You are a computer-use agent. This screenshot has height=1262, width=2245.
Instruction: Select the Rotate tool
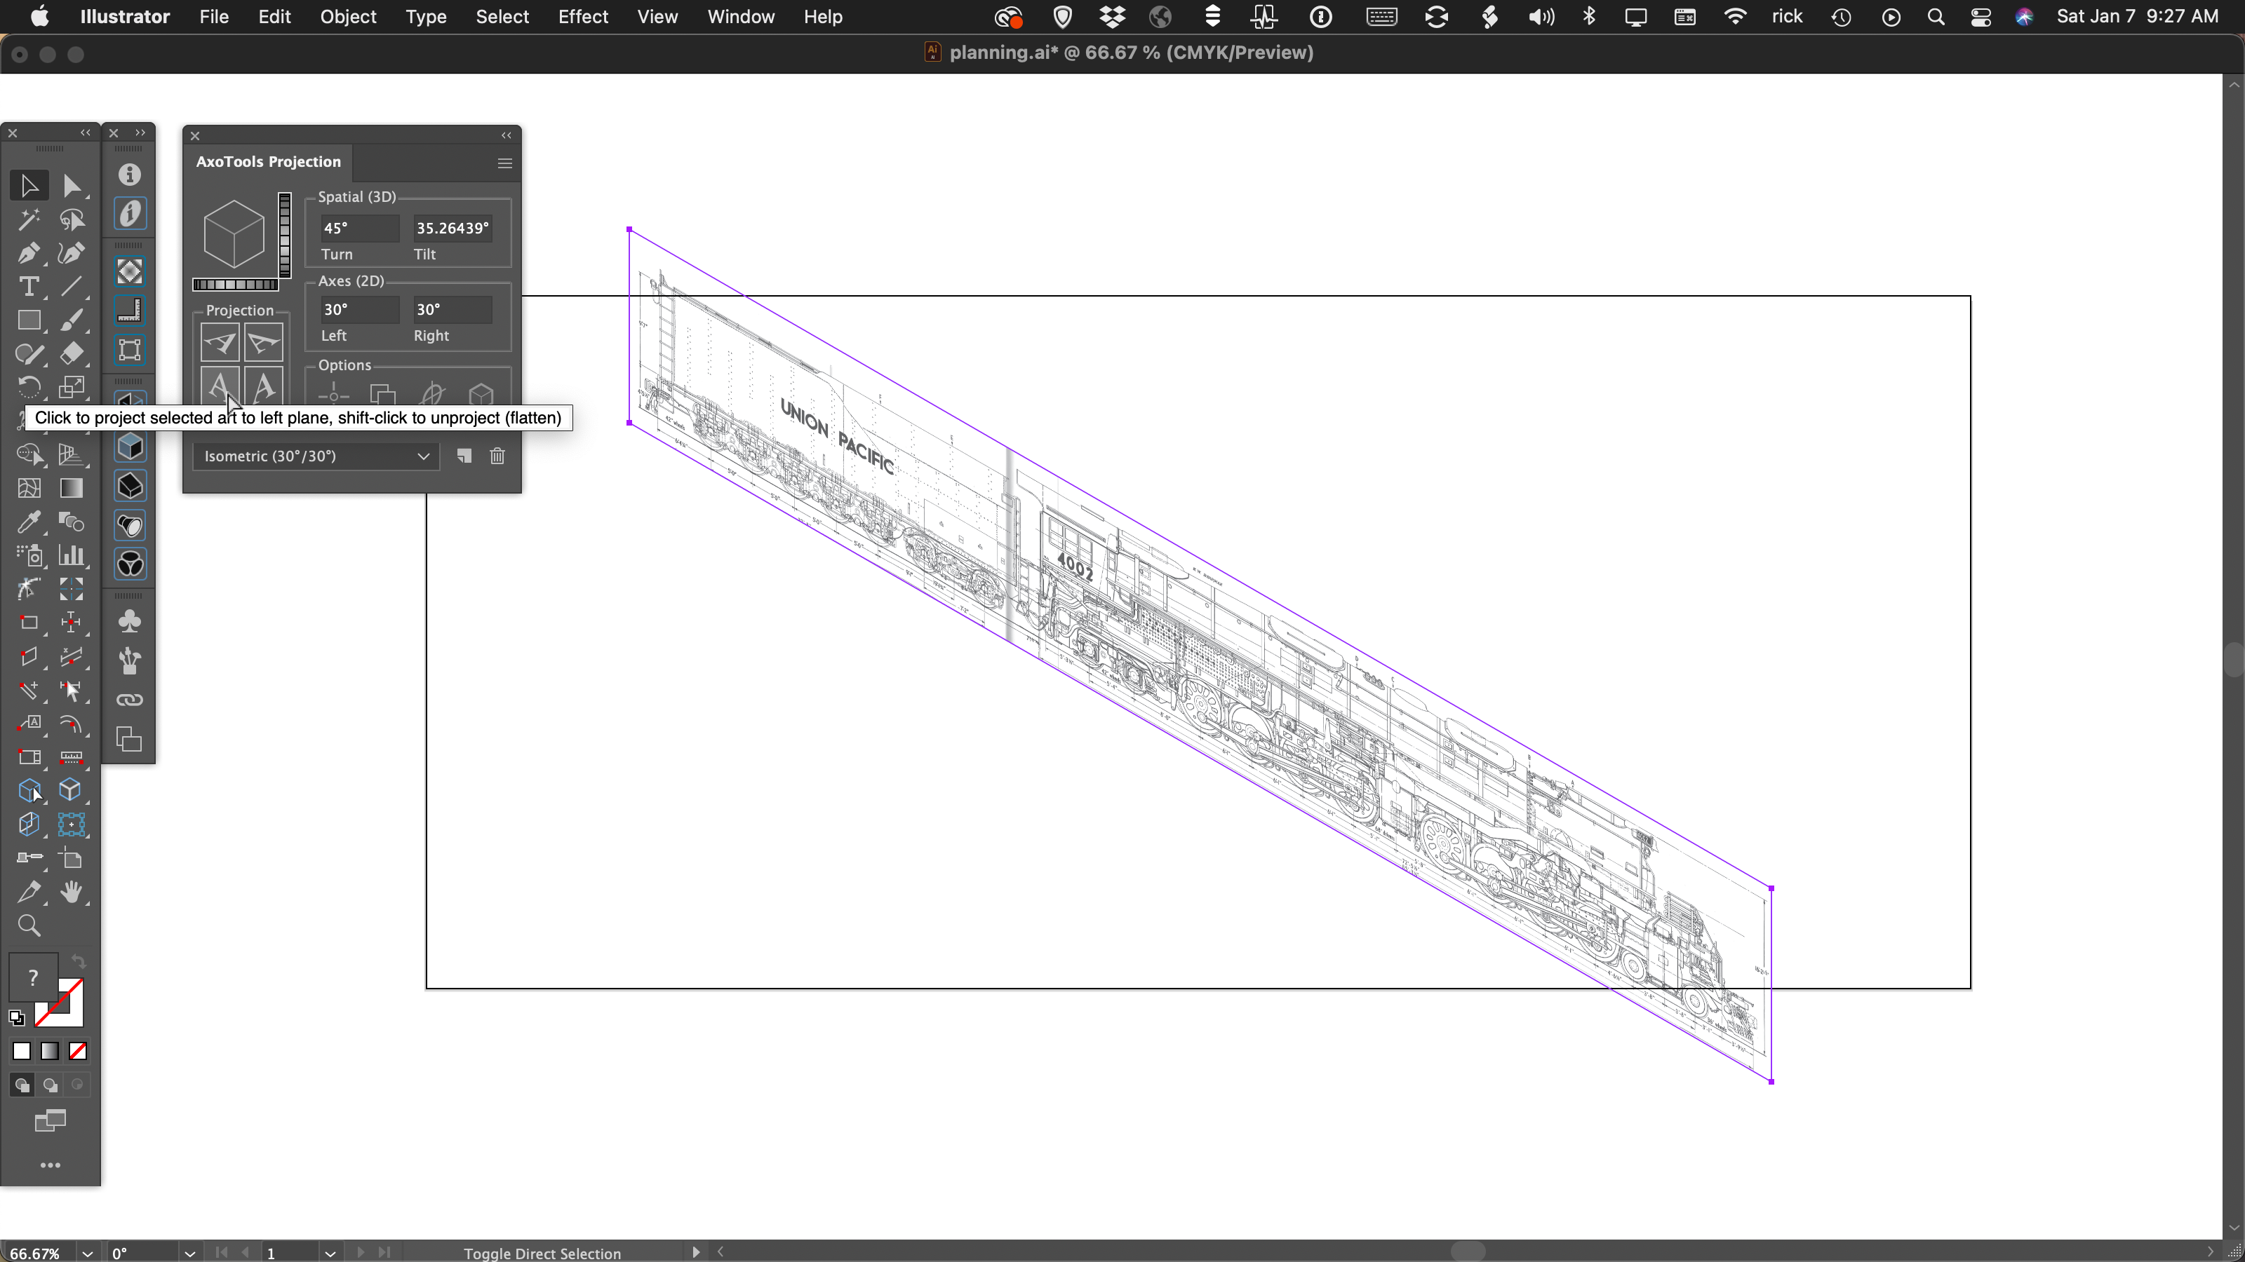(29, 387)
